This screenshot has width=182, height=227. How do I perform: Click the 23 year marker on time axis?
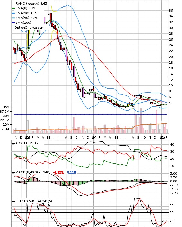click(x=27, y=137)
